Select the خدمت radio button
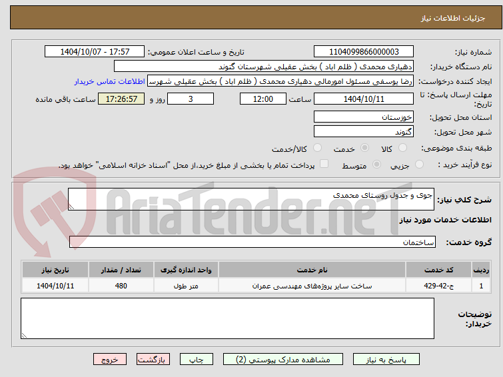This screenshot has width=503, height=377. [x=364, y=148]
